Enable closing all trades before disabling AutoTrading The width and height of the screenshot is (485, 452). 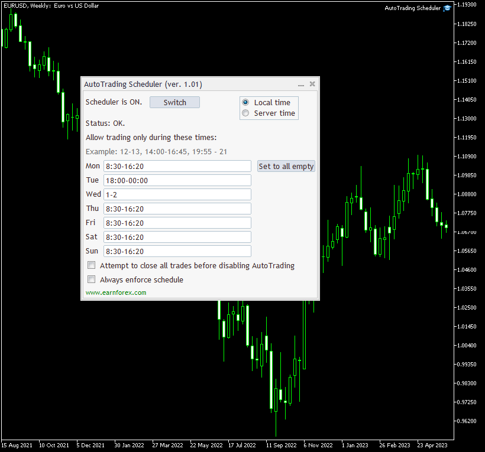pyautogui.click(x=91, y=265)
